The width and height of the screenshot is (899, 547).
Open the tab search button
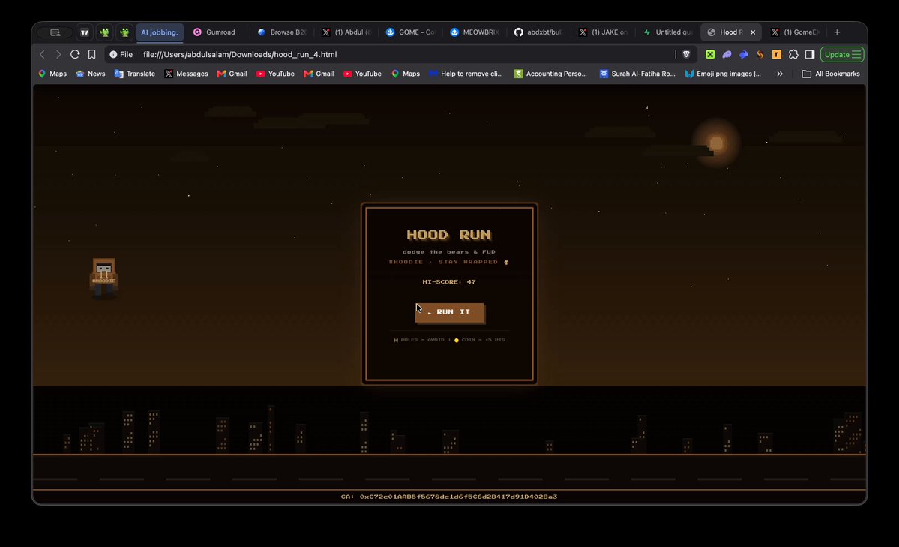(x=55, y=32)
